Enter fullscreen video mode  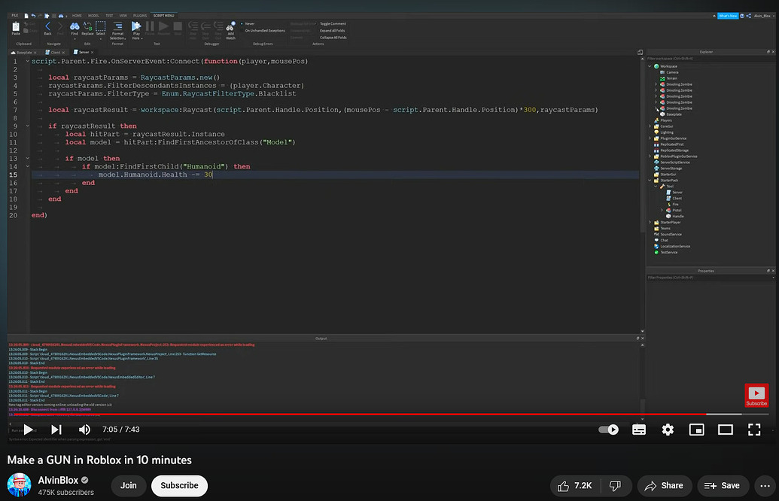[754, 430]
